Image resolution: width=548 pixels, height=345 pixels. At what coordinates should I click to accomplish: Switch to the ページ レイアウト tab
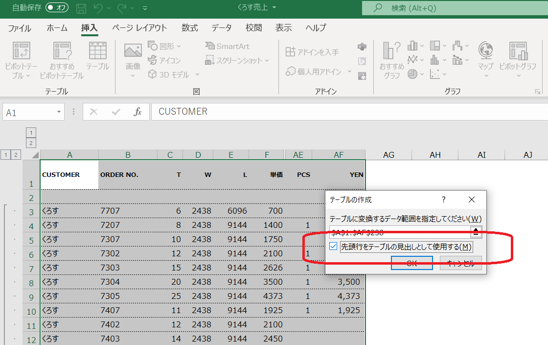(140, 28)
